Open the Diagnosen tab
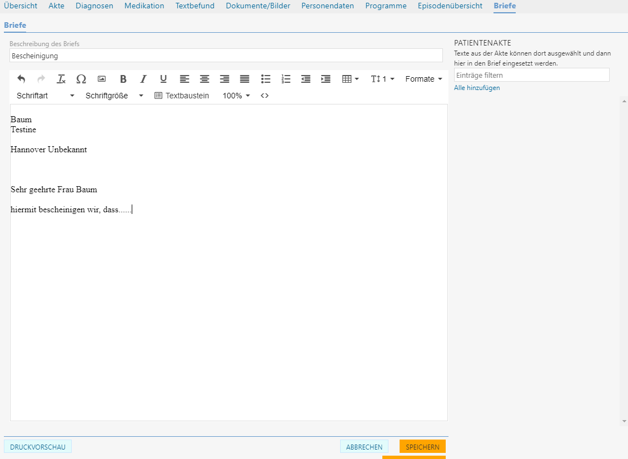628x459 pixels. [x=94, y=6]
